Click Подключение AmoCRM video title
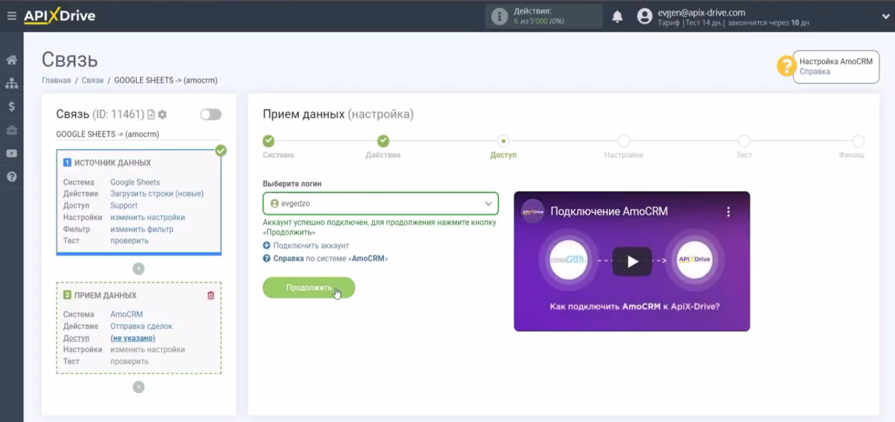The height and width of the screenshot is (422, 895). 609,212
